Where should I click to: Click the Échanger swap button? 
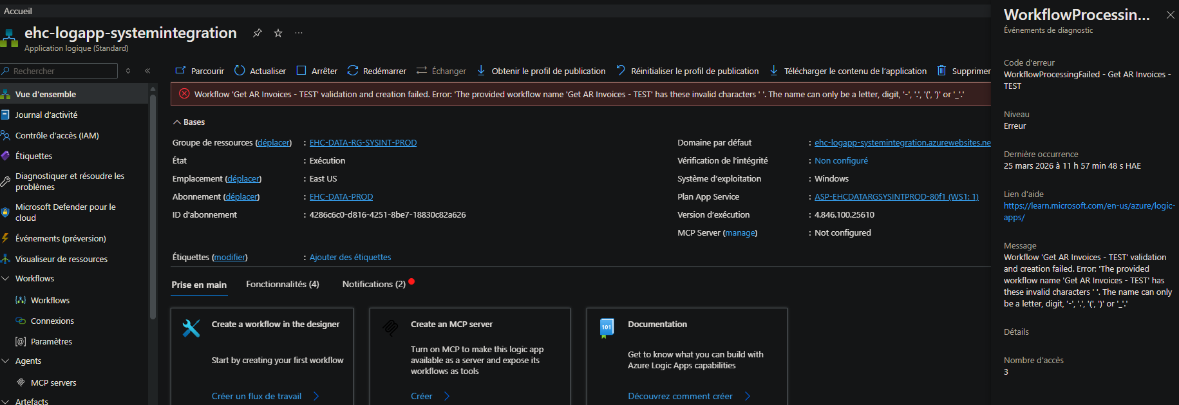(x=441, y=71)
